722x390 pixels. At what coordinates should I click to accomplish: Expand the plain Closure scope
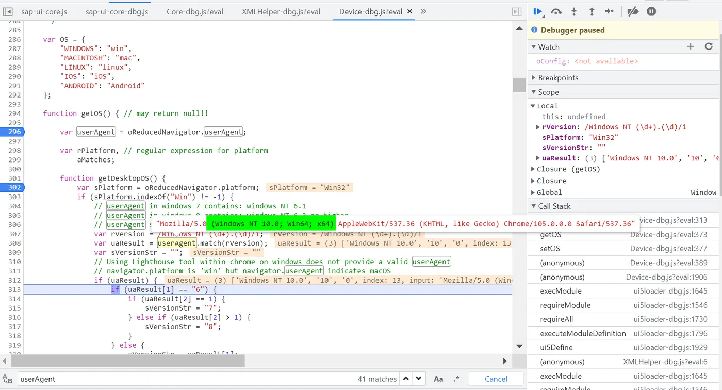533,181
